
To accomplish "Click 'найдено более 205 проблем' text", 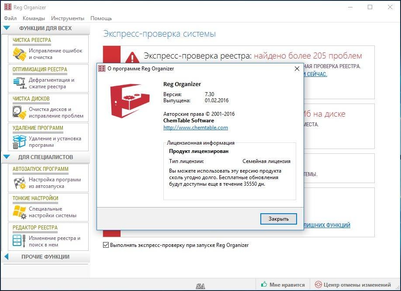I will click(308, 55).
